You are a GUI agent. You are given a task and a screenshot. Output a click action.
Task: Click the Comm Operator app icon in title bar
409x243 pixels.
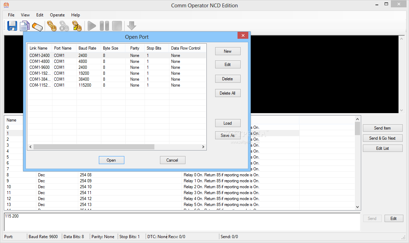pos(6,5)
